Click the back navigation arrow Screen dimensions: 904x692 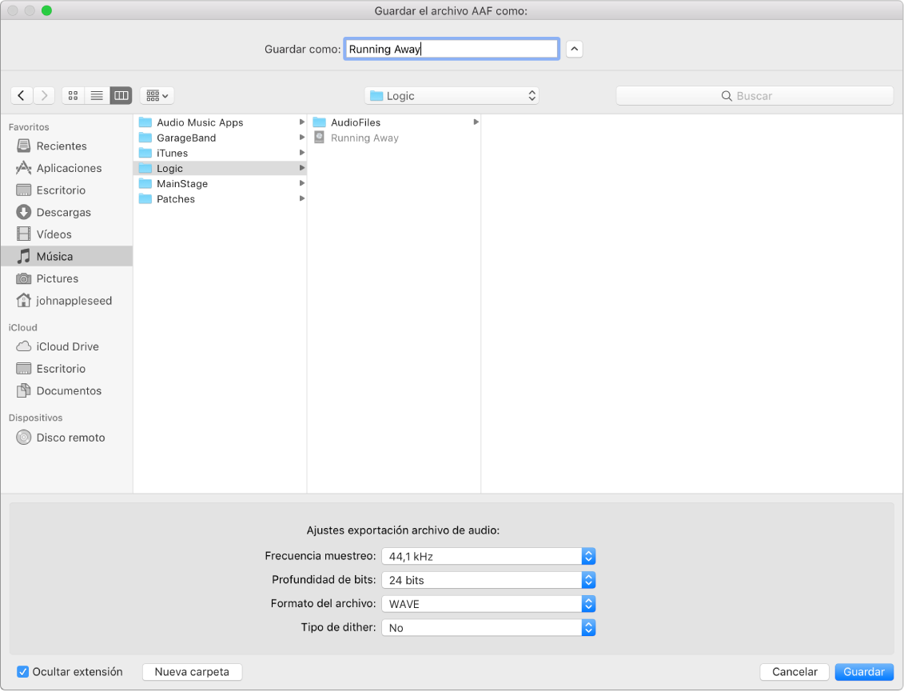click(22, 95)
